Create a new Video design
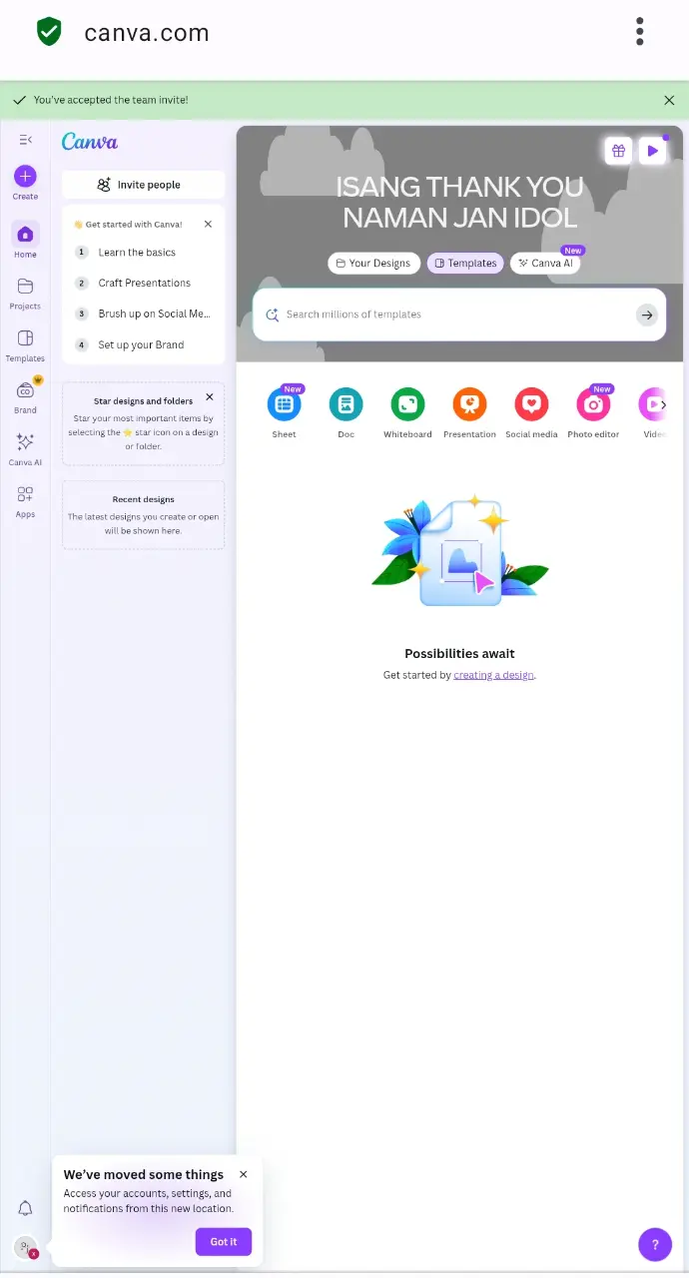The image size is (689, 1278). click(653, 413)
